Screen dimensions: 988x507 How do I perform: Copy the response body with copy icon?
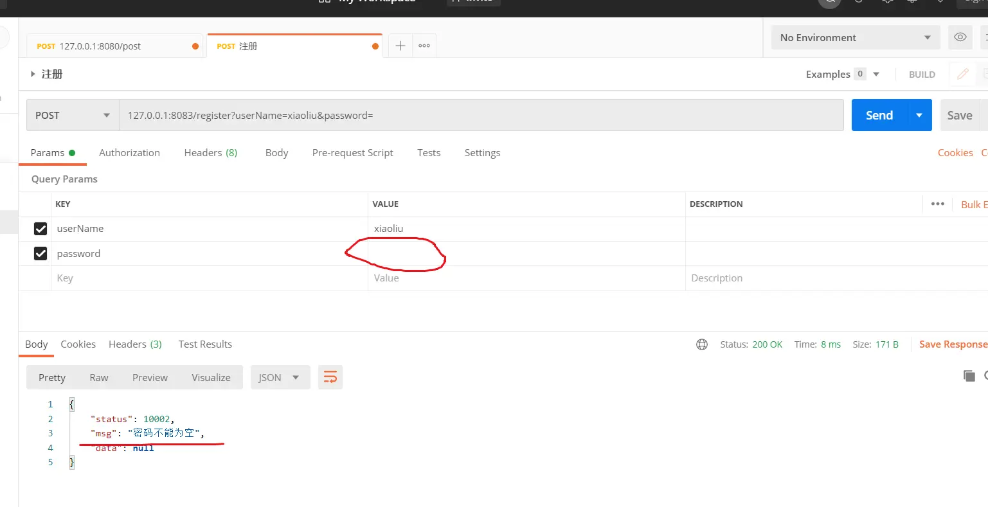[x=969, y=376]
